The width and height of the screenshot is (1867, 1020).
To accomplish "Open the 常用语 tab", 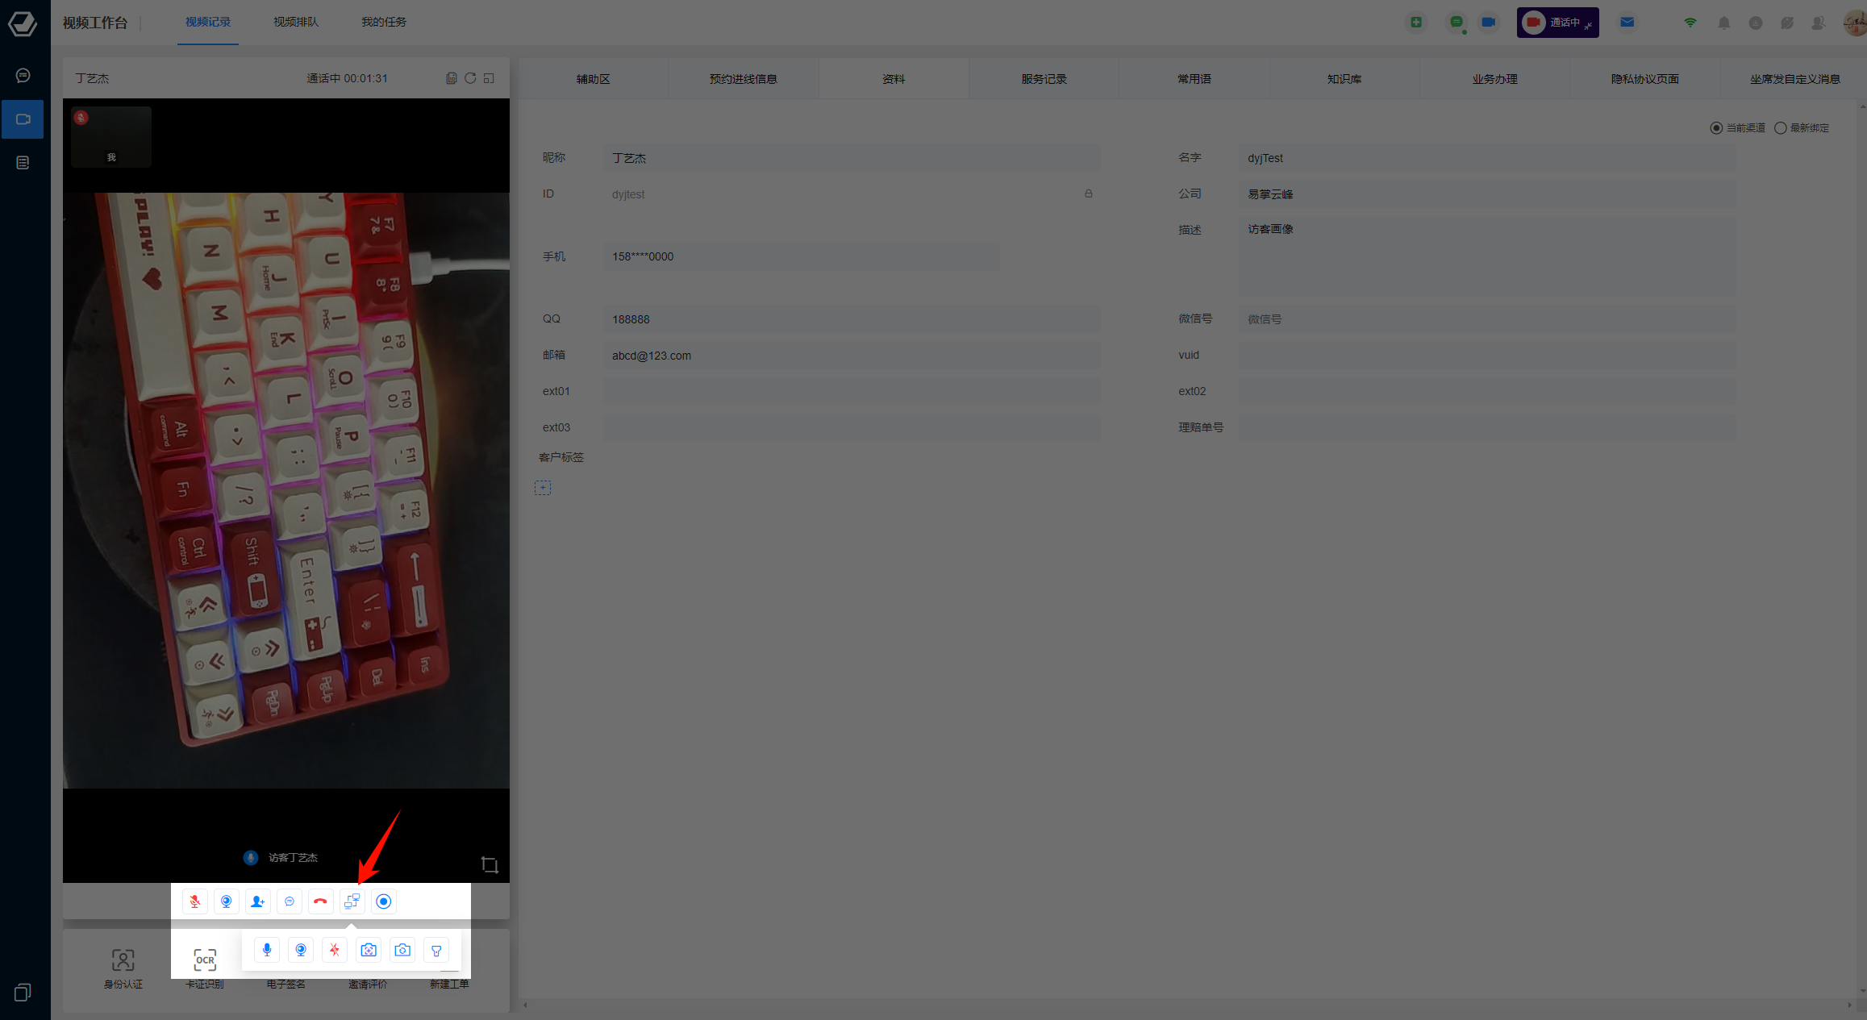I will (x=1194, y=79).
